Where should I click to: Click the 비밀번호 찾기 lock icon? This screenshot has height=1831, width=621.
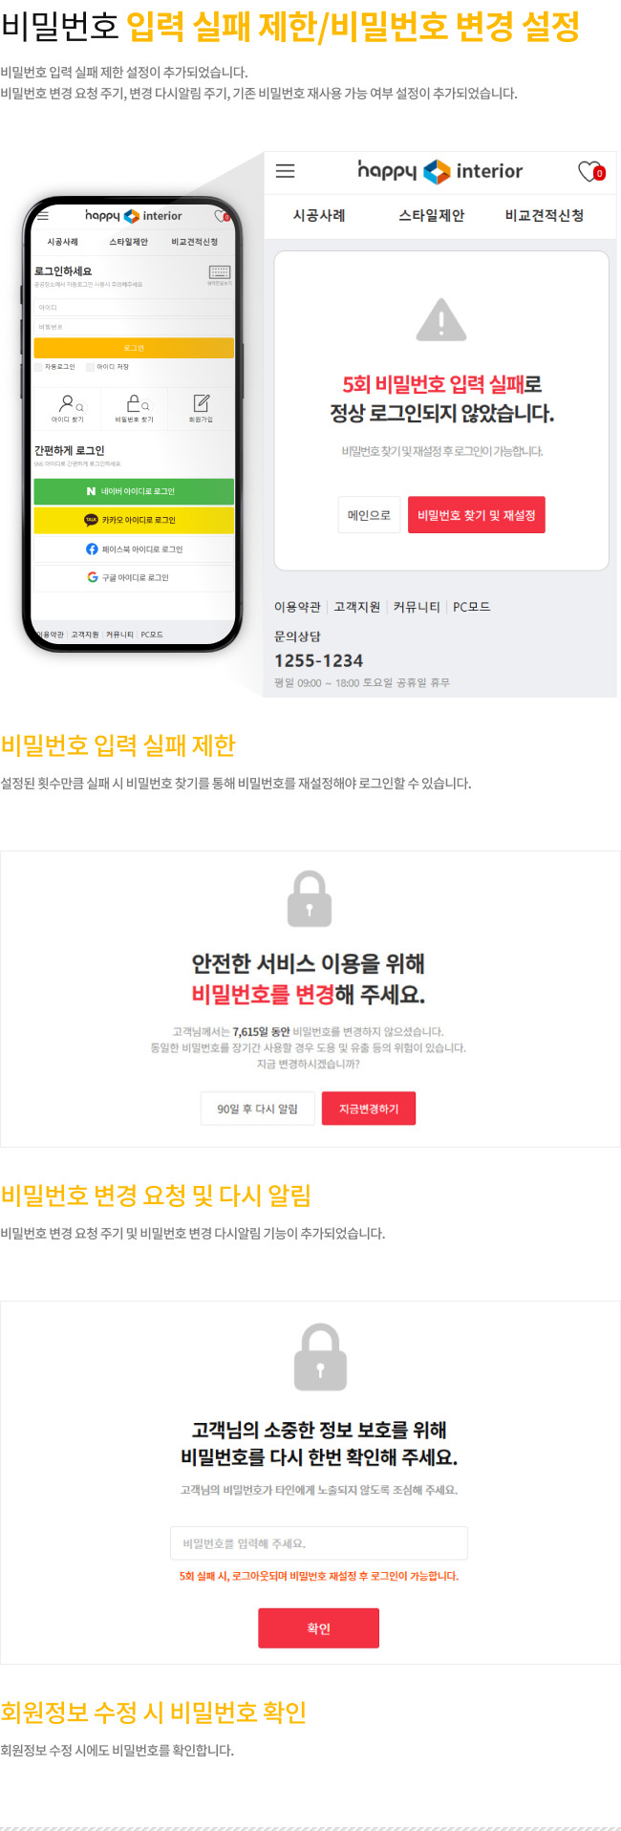point(135,403)
